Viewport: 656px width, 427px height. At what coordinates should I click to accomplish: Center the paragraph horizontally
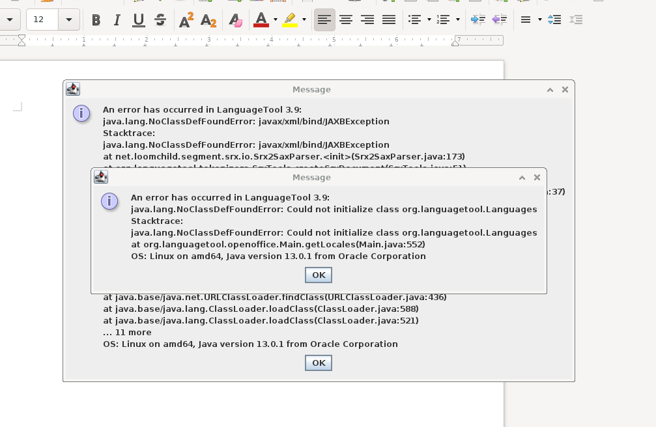(346, 20)
